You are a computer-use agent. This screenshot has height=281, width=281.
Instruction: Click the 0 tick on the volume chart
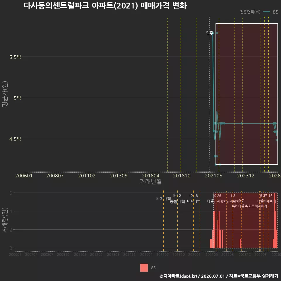pos(11,248)
